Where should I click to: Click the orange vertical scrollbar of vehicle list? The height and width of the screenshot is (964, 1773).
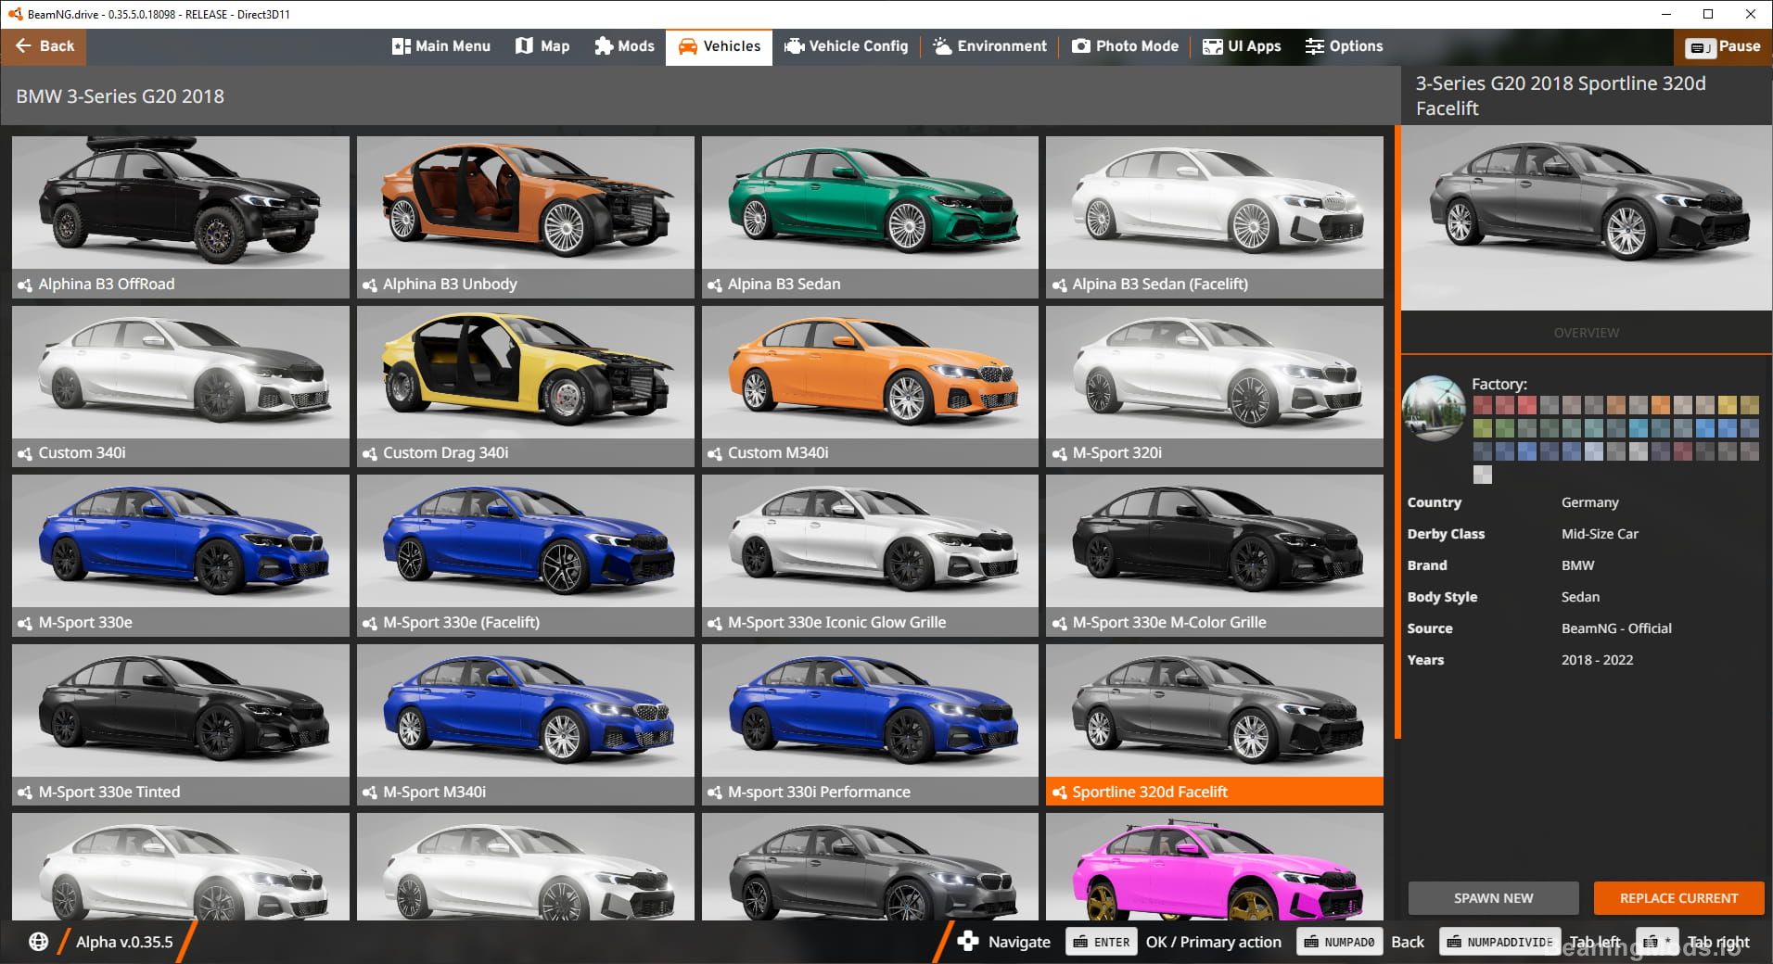coord(1397,432)
